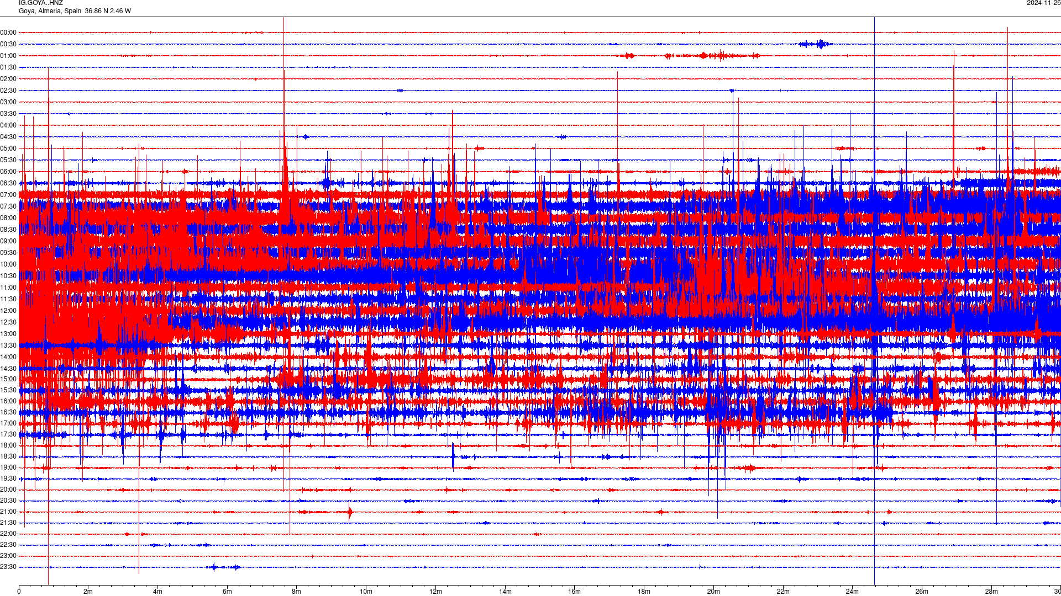Select the 01:00 time row label

[8, 56]
